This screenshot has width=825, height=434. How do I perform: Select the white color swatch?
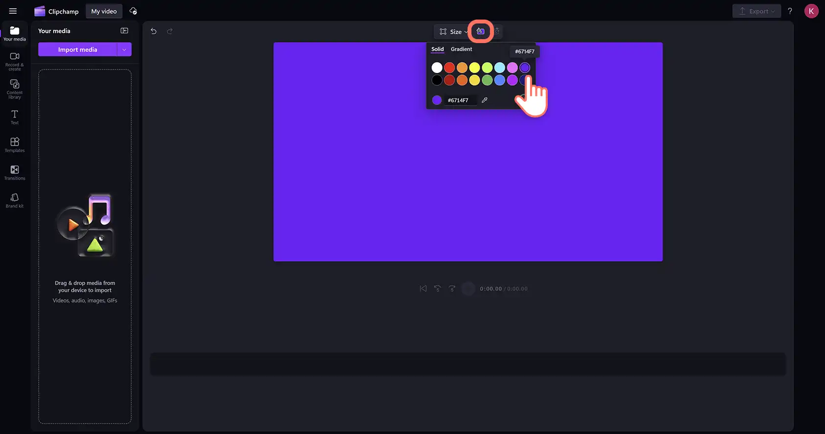click(437, 68)
